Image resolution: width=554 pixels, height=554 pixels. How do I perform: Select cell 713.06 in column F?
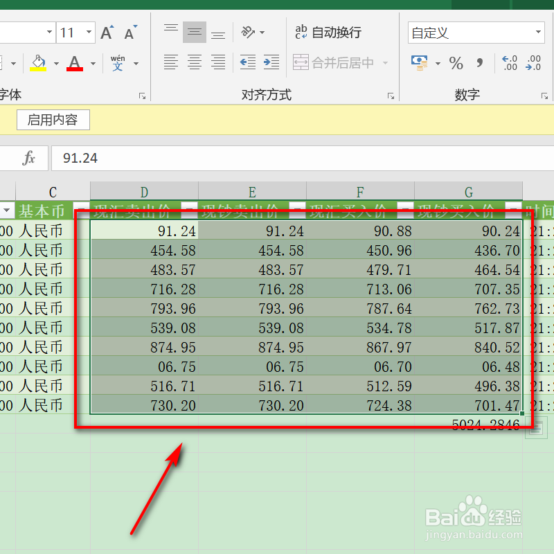tap(360, 289)
